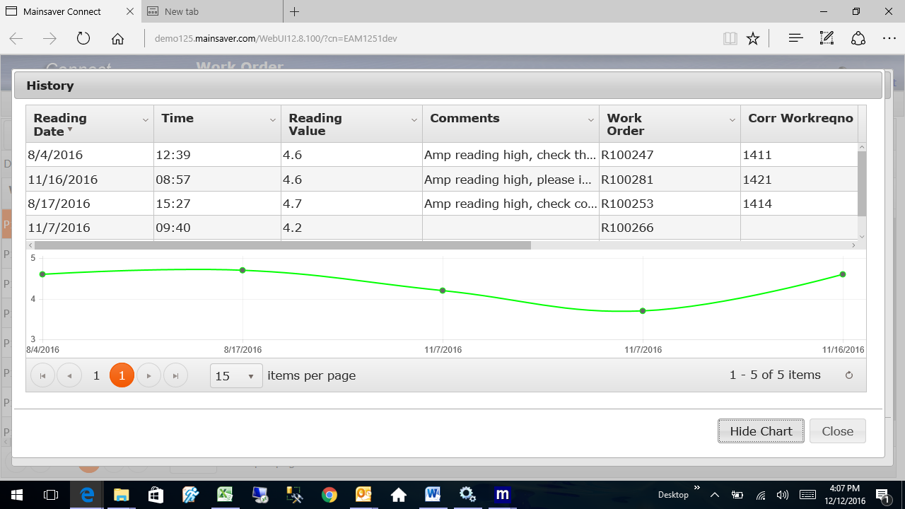
Task: Refresh the browser page
Action: (x=83, y=38)
